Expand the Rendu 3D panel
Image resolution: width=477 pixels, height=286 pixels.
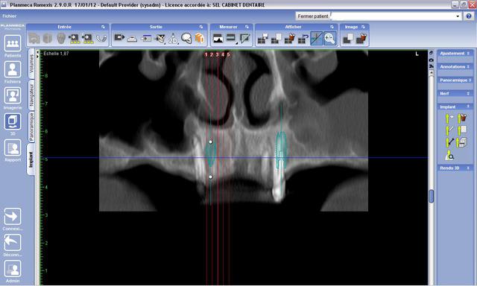point(455,168)
